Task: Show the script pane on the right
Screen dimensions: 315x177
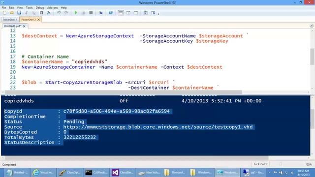Action: [x=128, y=13]
